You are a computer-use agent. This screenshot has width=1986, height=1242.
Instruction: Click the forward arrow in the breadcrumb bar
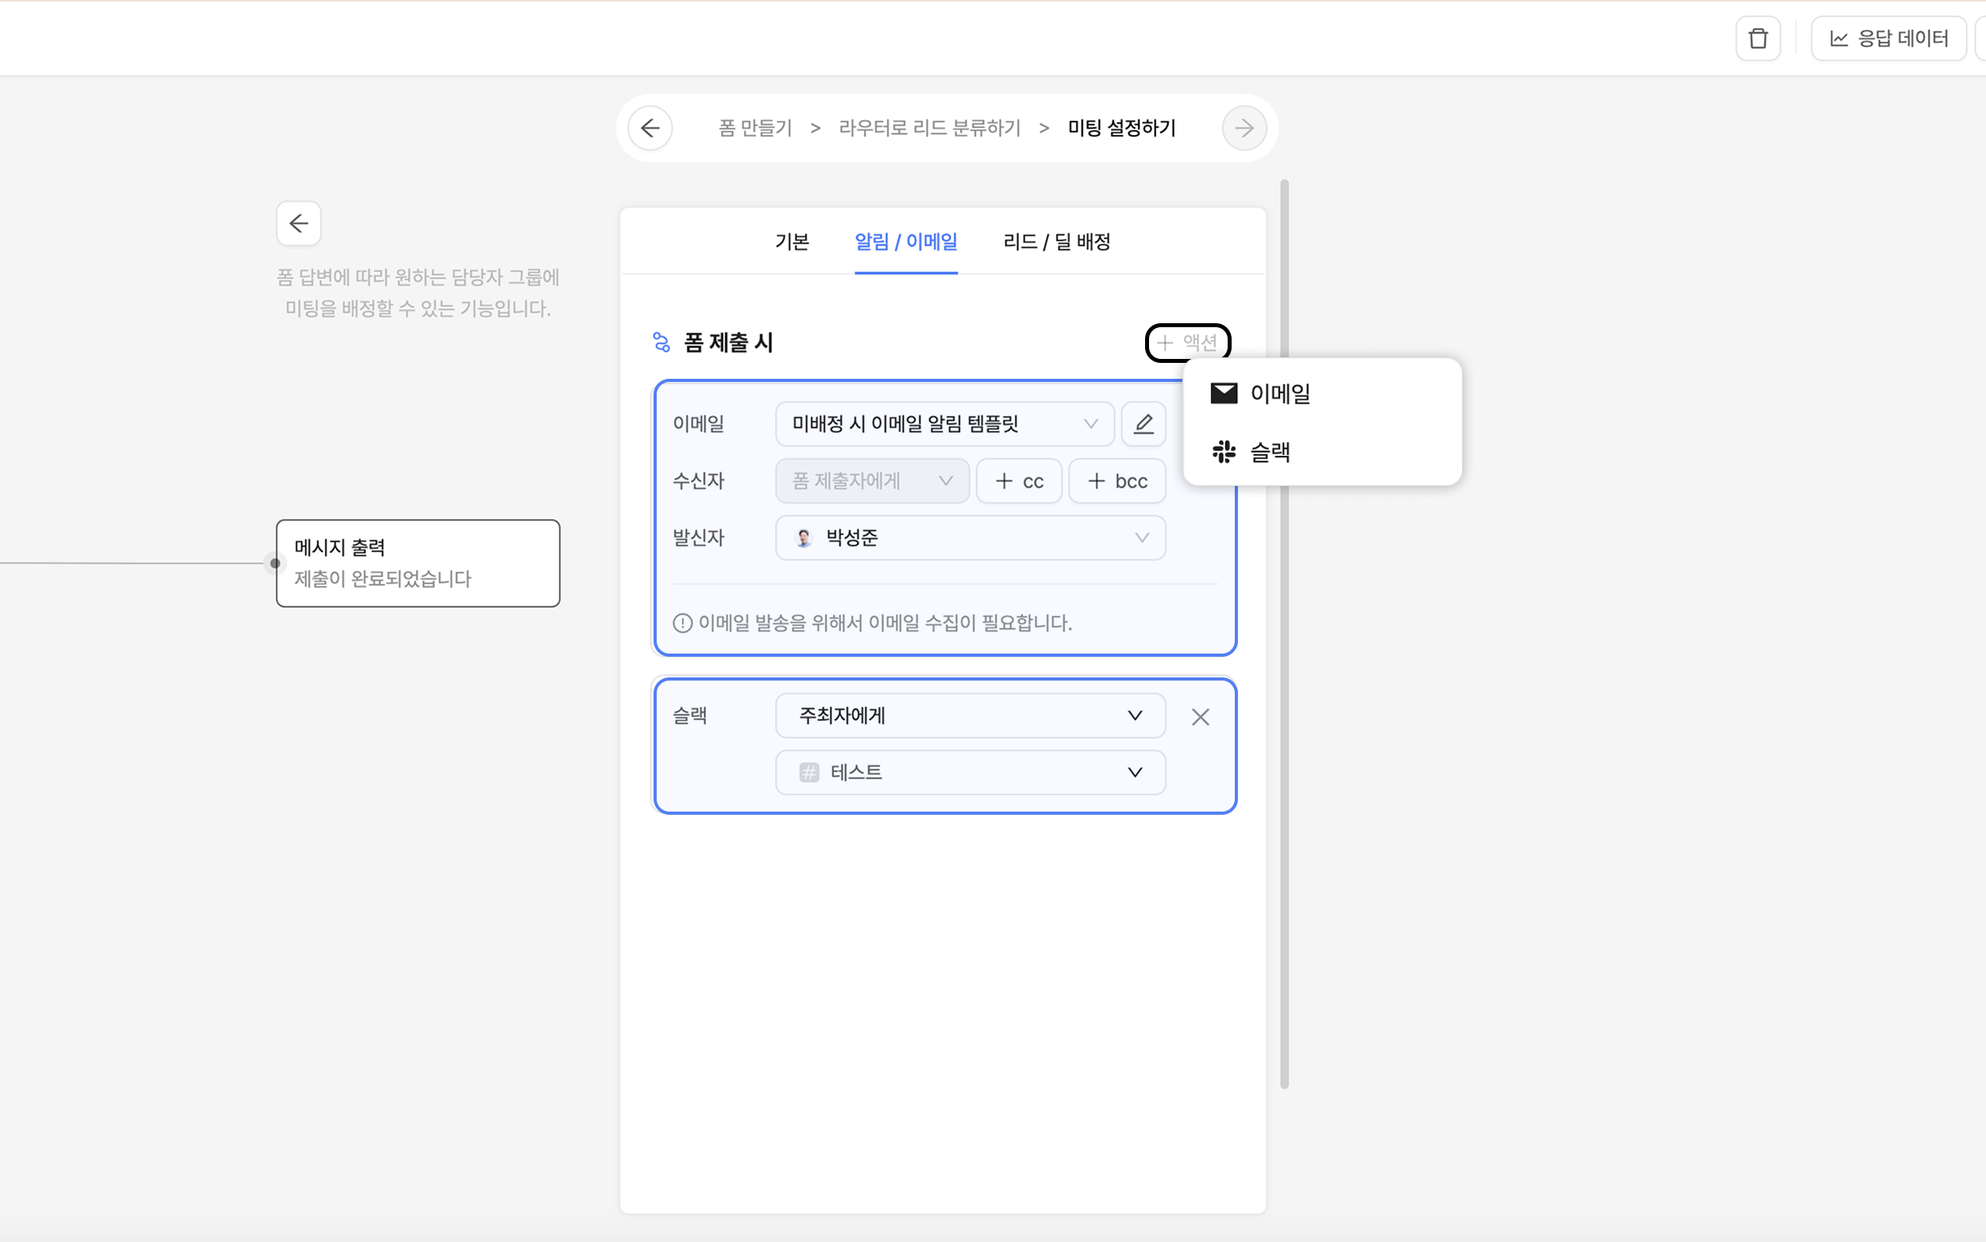1244,128
